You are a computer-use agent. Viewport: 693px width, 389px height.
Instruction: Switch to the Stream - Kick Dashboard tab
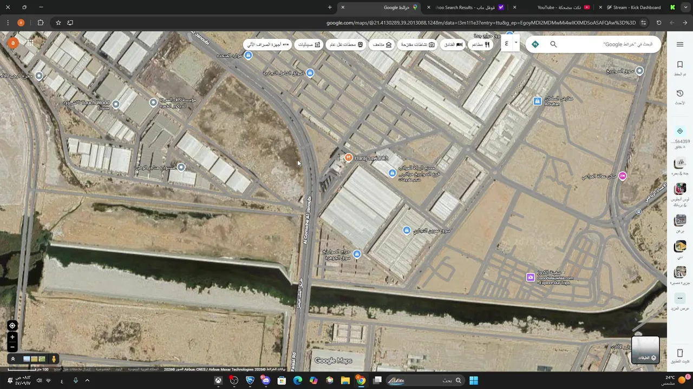[x=638, y=8]
